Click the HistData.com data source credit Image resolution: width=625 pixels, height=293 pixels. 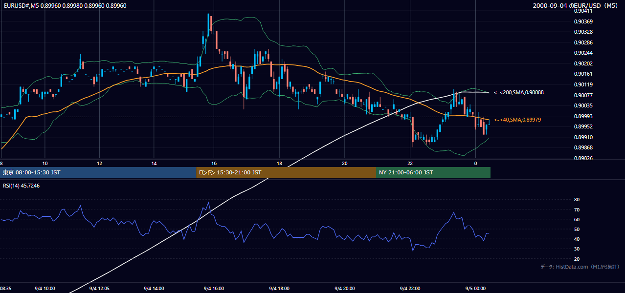tap(580, 267)
